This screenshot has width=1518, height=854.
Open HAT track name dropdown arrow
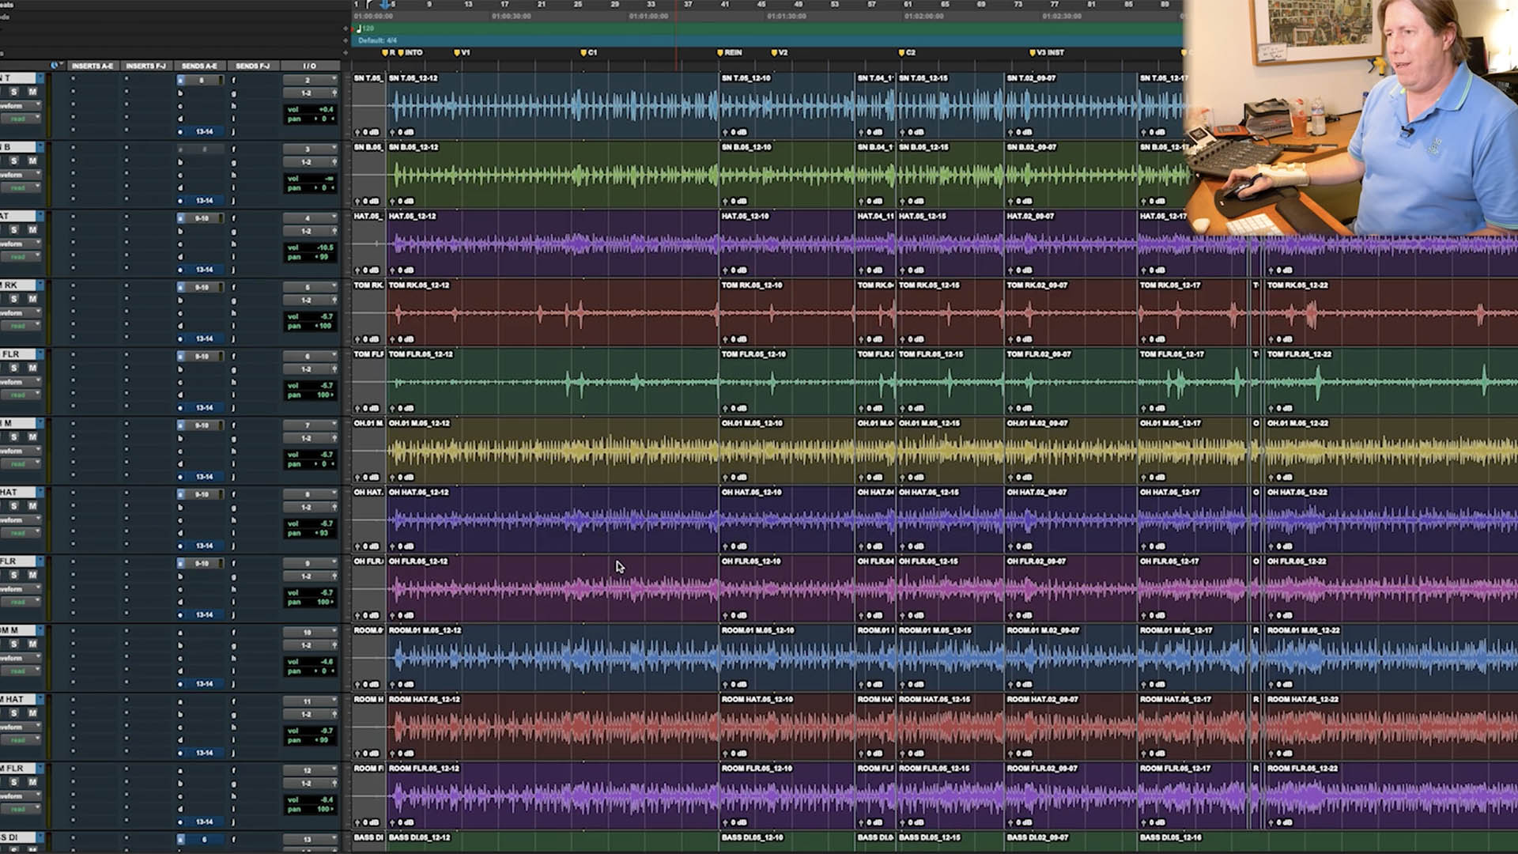pos(40,216)
